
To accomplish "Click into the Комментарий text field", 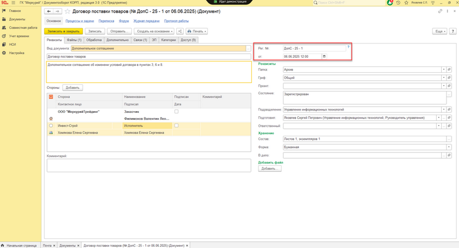I will click(x=149, y=164).
